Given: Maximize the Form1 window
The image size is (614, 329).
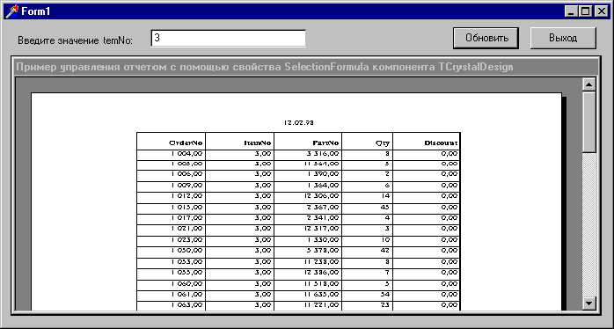Looking at the screenshot, I should point(585,11).
